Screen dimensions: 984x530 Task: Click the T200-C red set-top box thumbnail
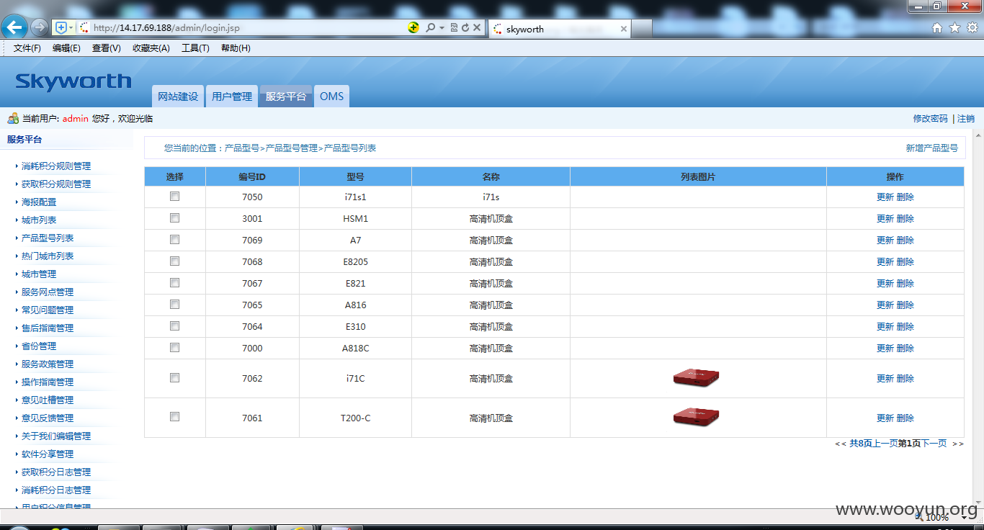pos(696,417)
